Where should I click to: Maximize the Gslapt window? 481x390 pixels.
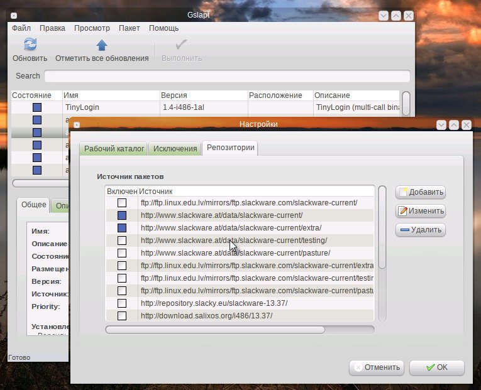coord(396,16)
